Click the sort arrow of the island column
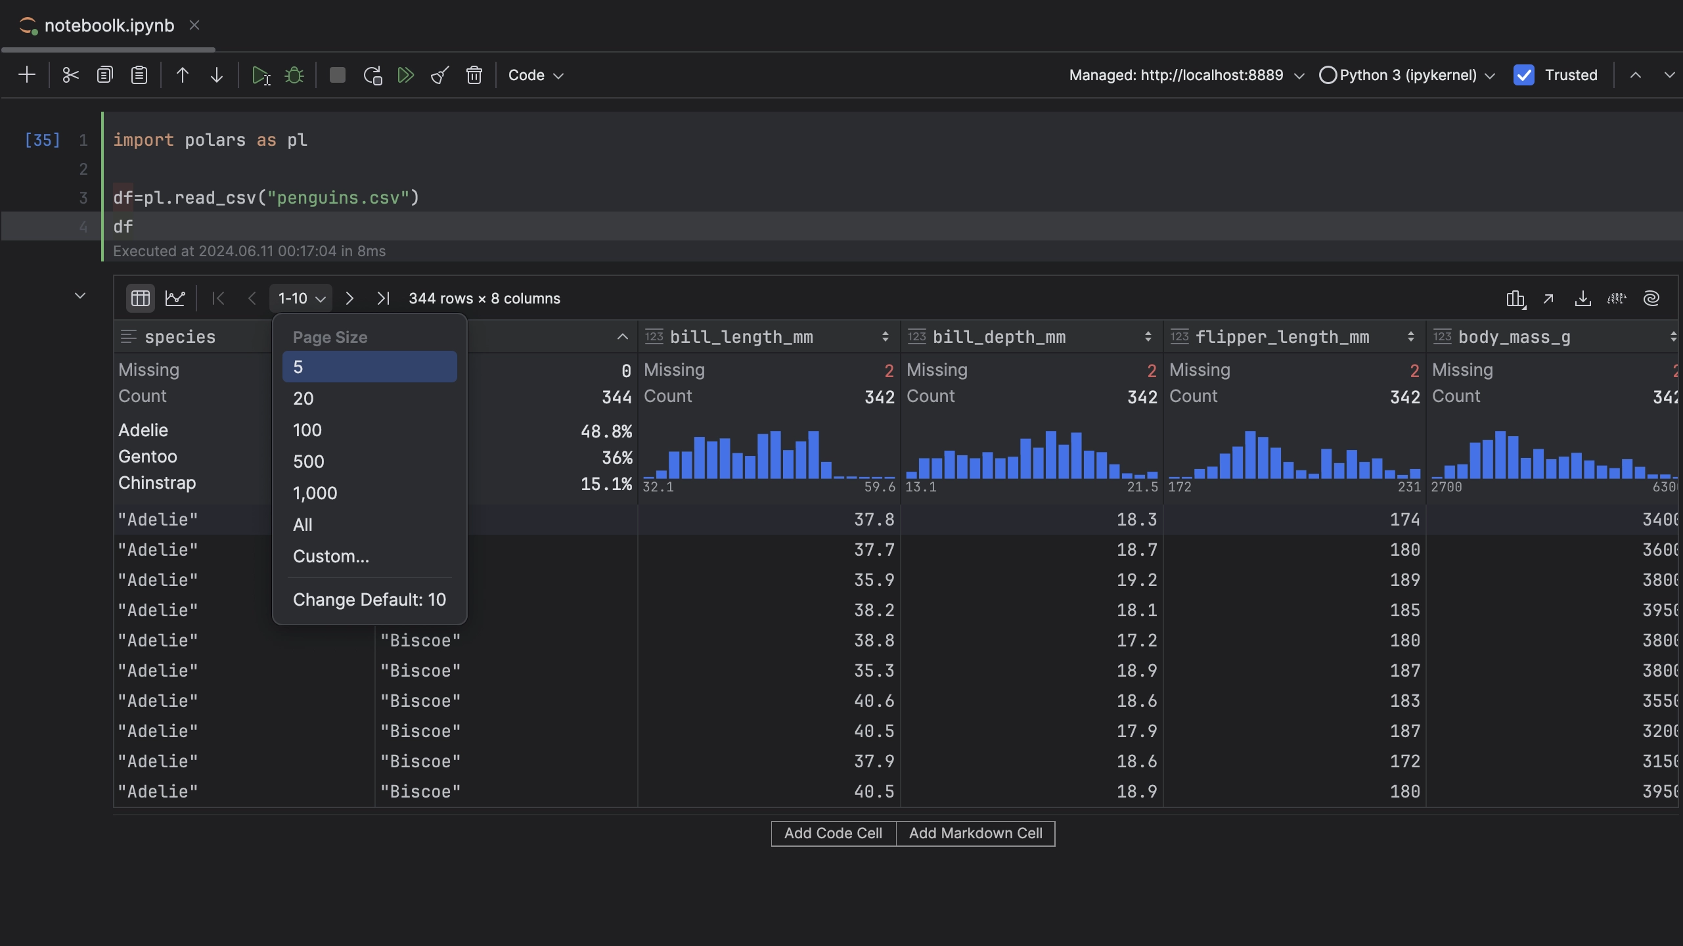1683x946 pixels. 622,337
